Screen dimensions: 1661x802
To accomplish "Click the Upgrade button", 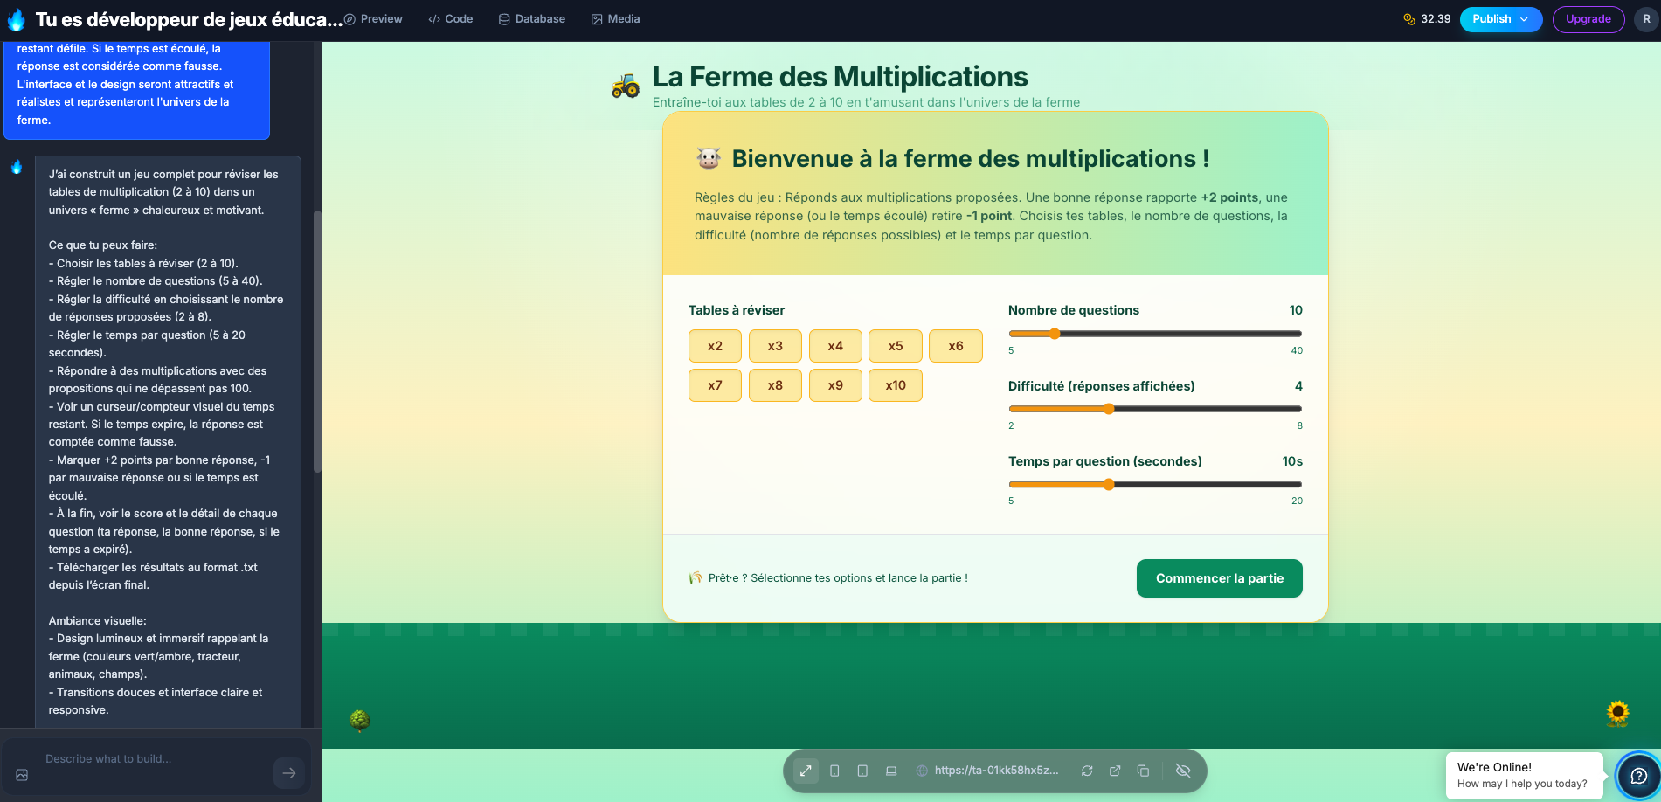I will (x=1588, y=19).
